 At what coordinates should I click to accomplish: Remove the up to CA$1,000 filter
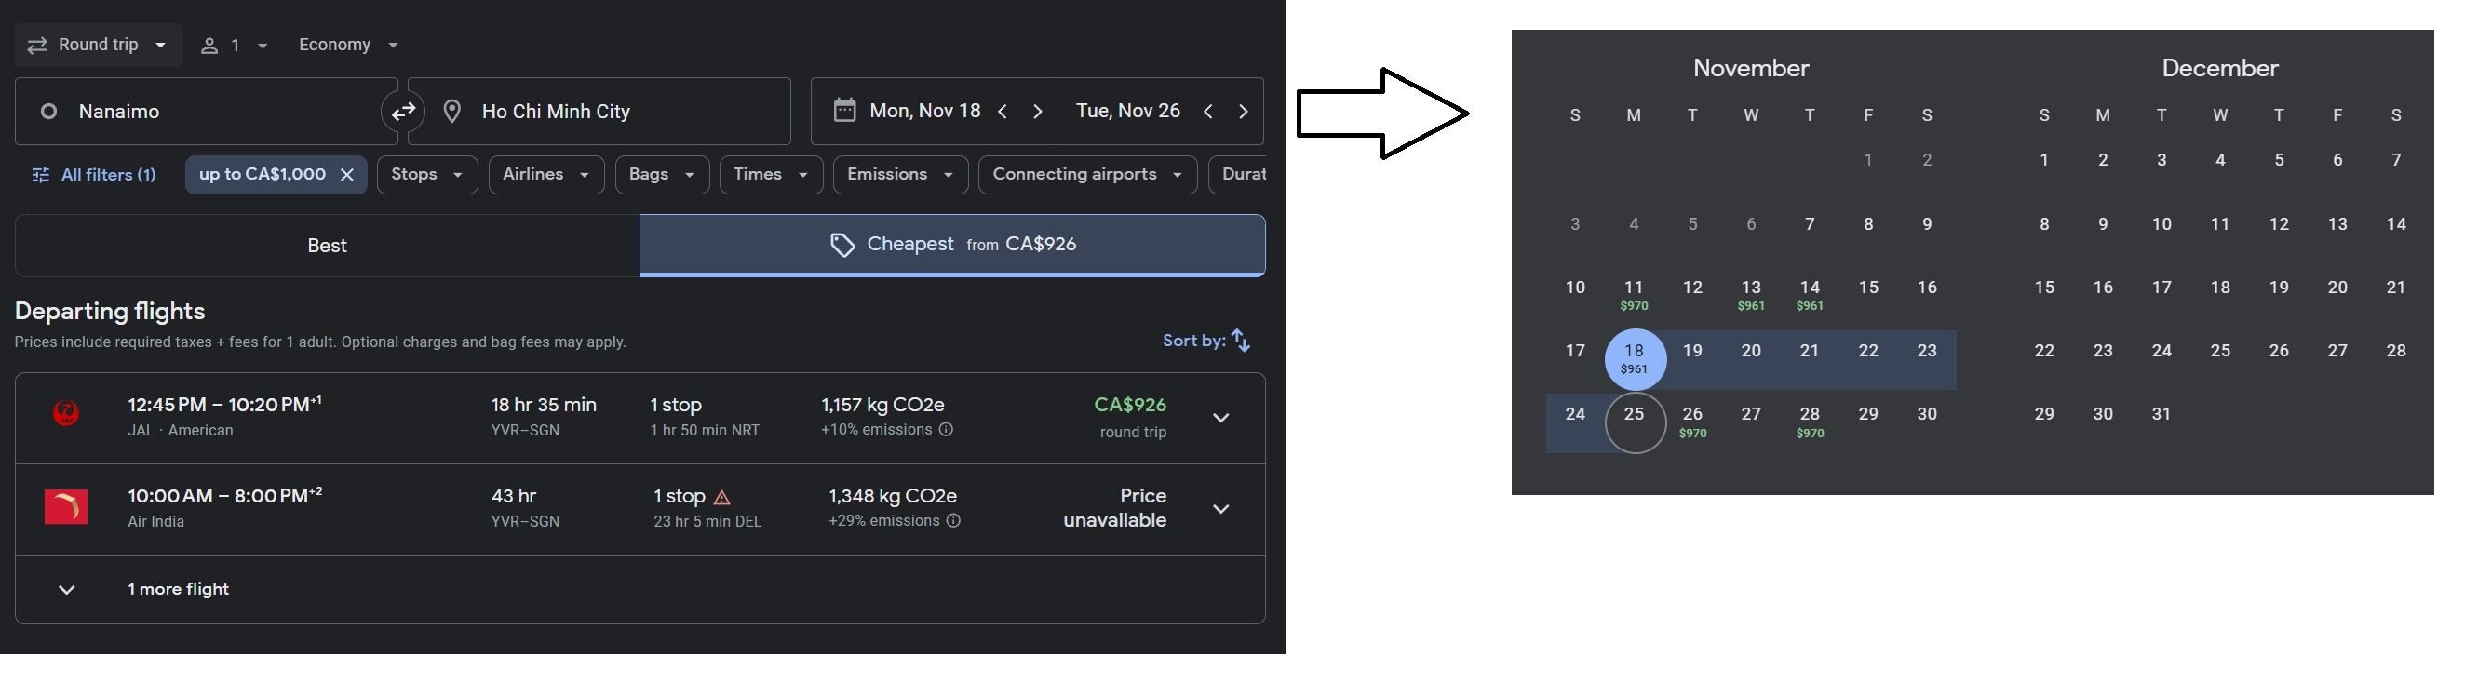347,175
